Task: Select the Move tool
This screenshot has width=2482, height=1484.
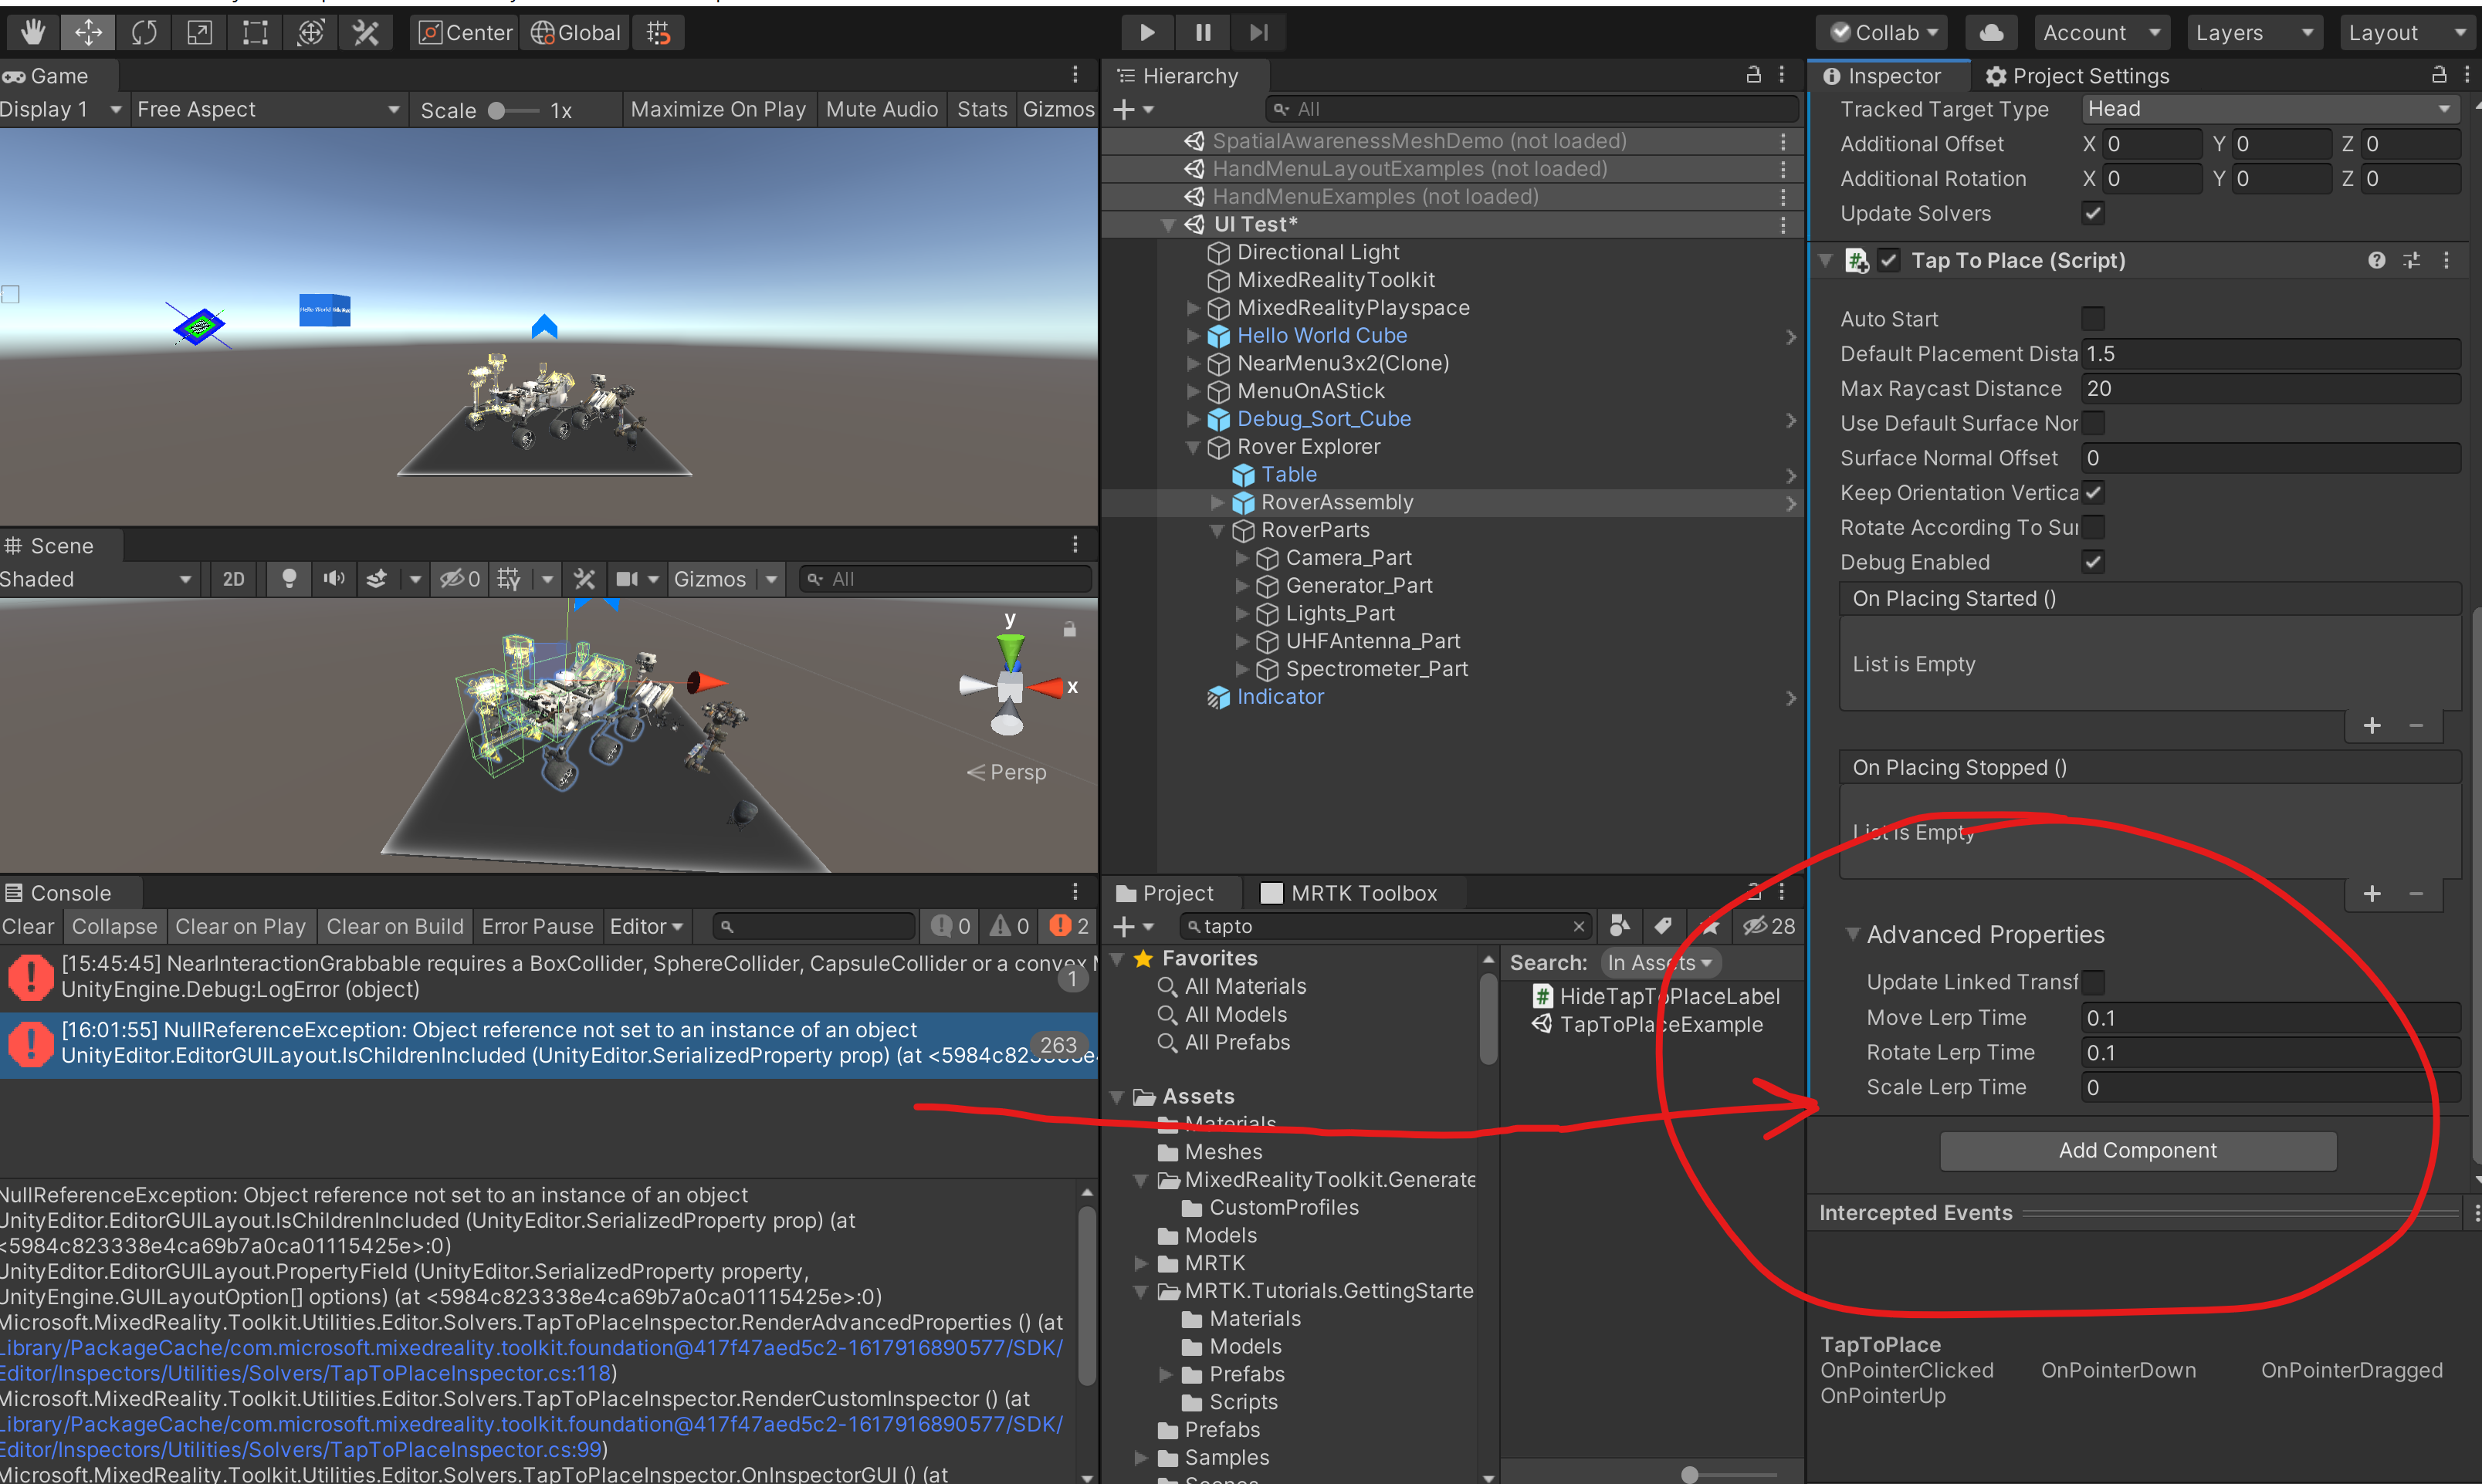Action: [x=88, y=32]
